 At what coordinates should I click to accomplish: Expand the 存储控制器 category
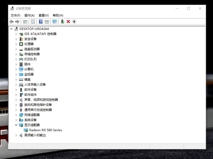pyautogui.click(x=16, y=54)
